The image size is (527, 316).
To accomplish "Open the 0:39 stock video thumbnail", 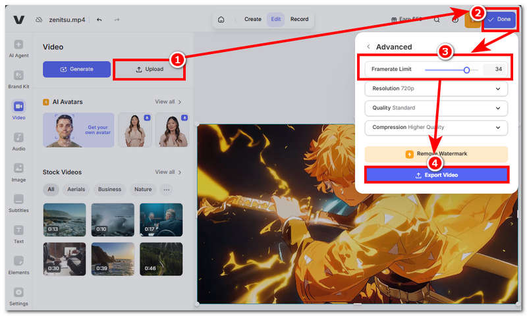I will tap(113, 259).
